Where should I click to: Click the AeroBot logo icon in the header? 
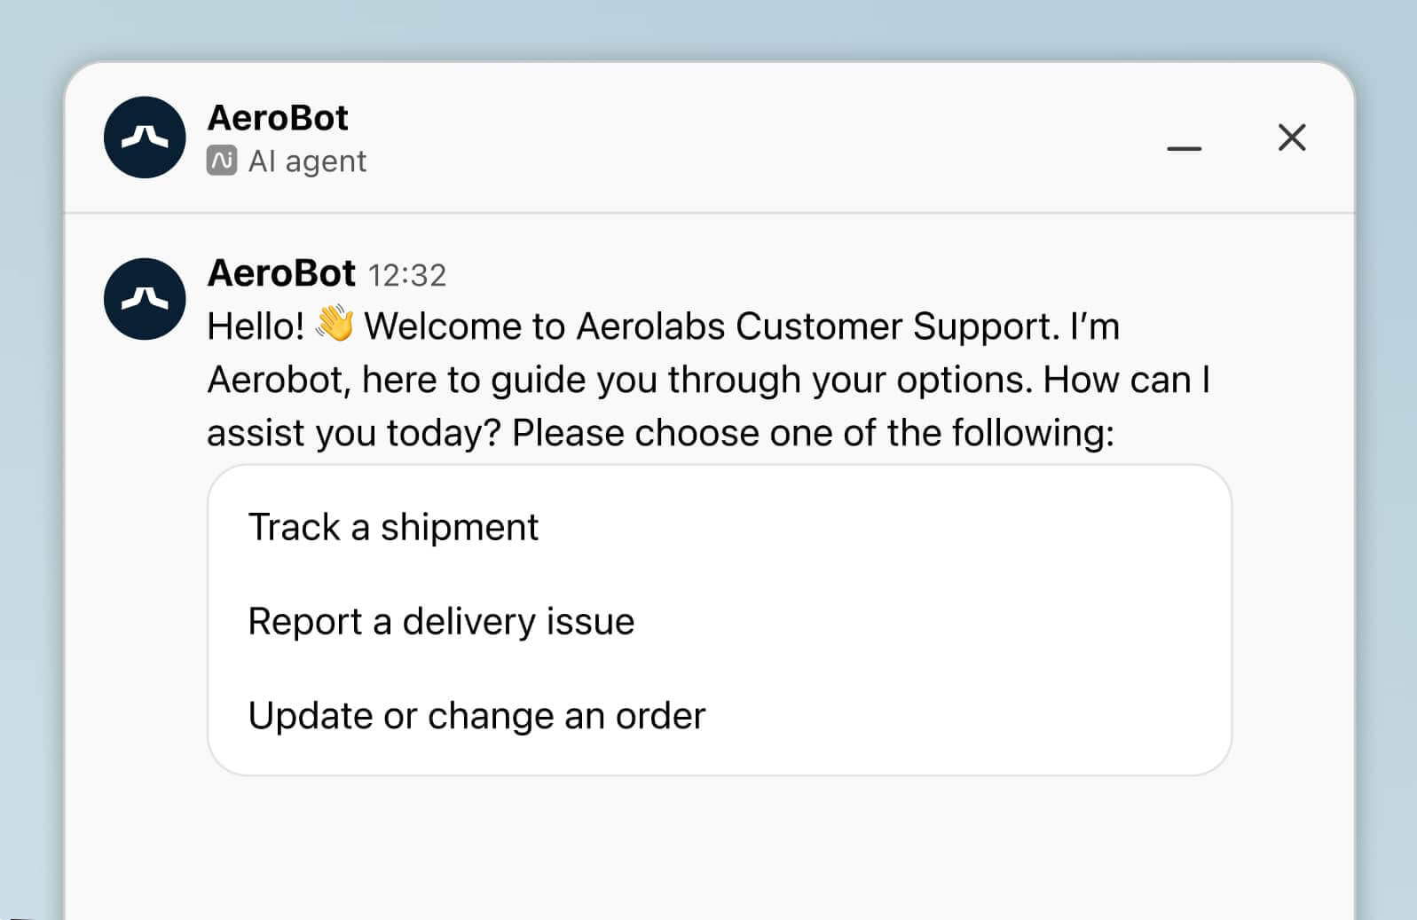click(x=144, y=138)
